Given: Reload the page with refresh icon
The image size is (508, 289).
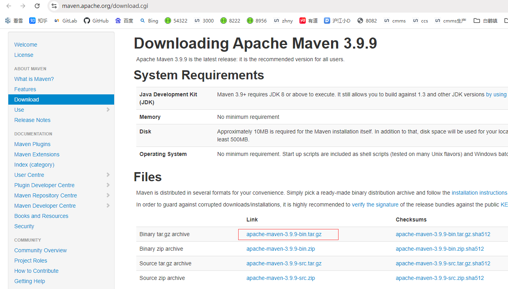Looking at the screenshot, I should click(37, 6).
